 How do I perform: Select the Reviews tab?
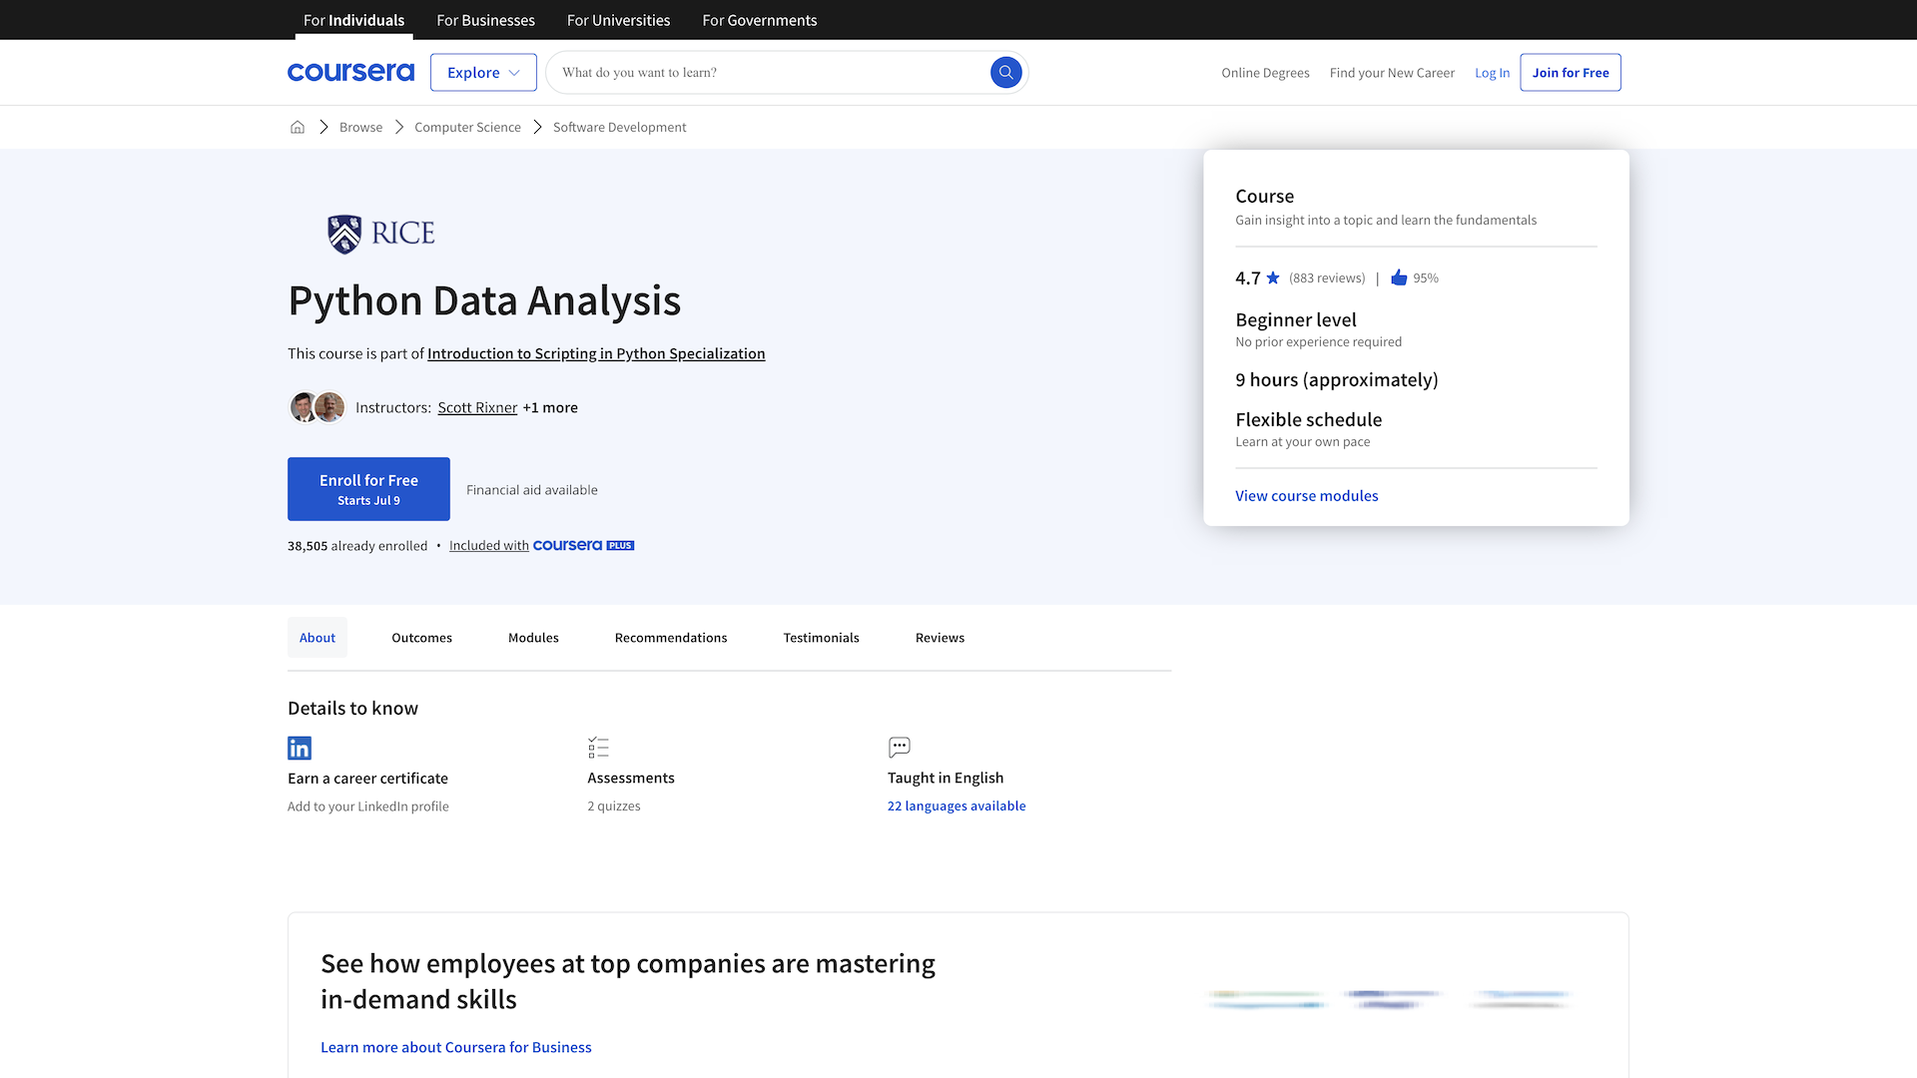(940, 638)
